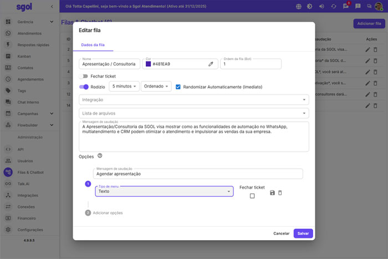Click the purple color swatch #481EA9
The height and width of the screenshot is (259, 388).
[148, 64]
